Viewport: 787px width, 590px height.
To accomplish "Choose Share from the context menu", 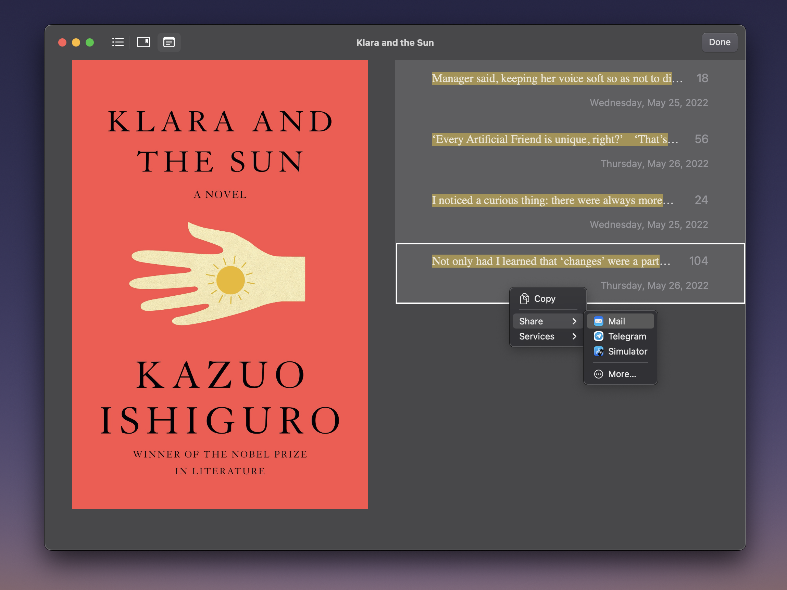I will 531,321.
